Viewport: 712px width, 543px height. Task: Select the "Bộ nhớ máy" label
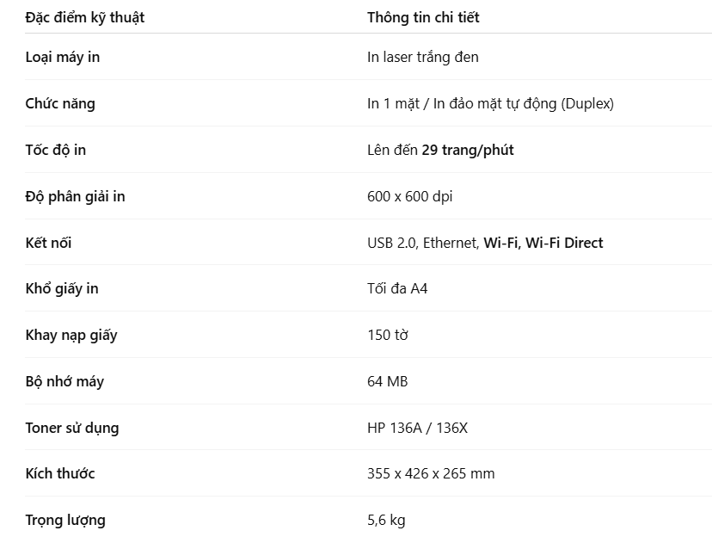[x=64, y=381]
